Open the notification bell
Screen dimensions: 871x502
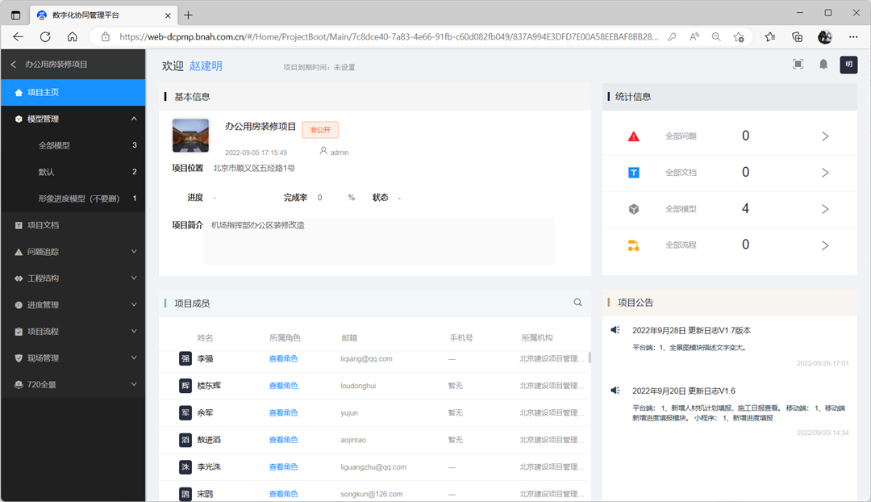[x=823, y=65]
